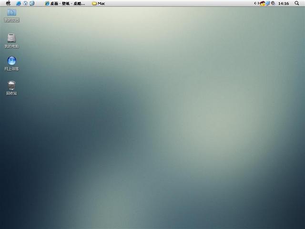Select the 我的电脑 drive icon
Viewport: 305px width, 229px height.
pos(11,38)
